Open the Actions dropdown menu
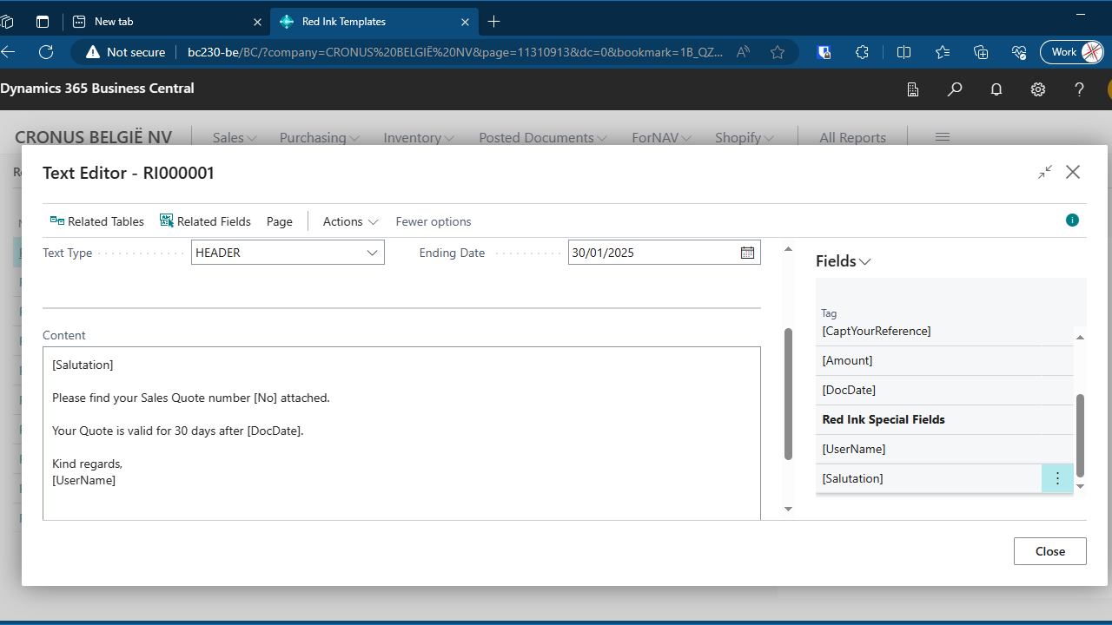1112x625 pixels. 350,221
